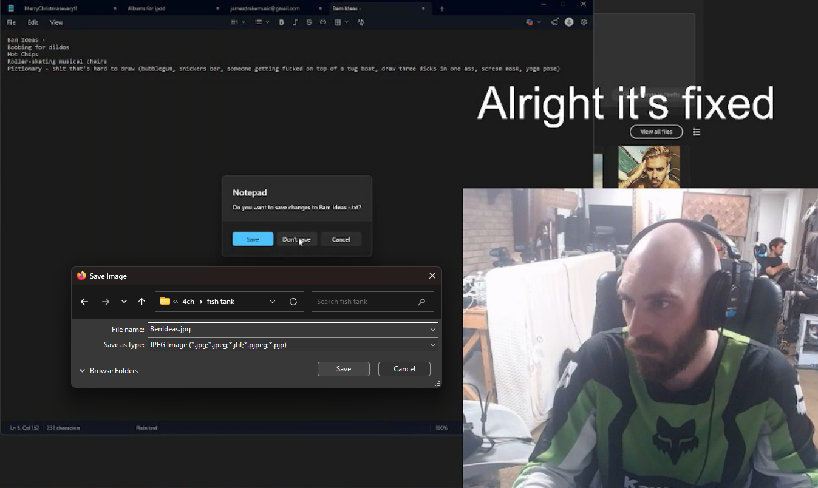Expand the address bar path dropdown
The image size is (818, 488).
point(273,302)
